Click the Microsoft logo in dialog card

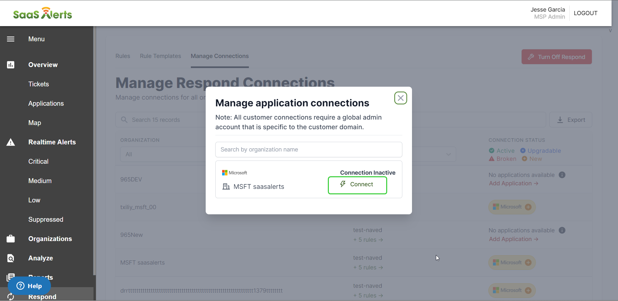(x=234, y=173)
